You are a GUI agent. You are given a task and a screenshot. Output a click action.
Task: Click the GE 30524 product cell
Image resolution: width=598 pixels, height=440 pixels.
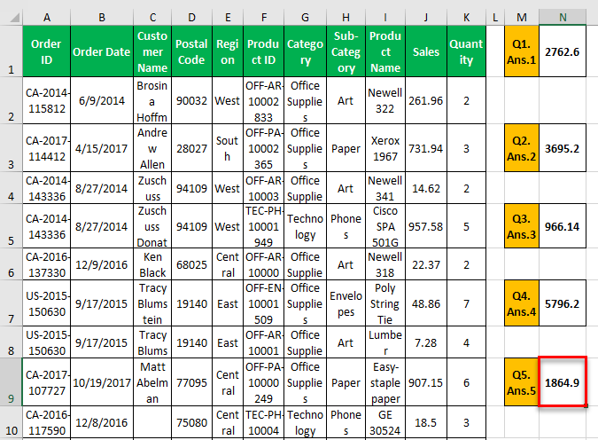pos(385,422)
